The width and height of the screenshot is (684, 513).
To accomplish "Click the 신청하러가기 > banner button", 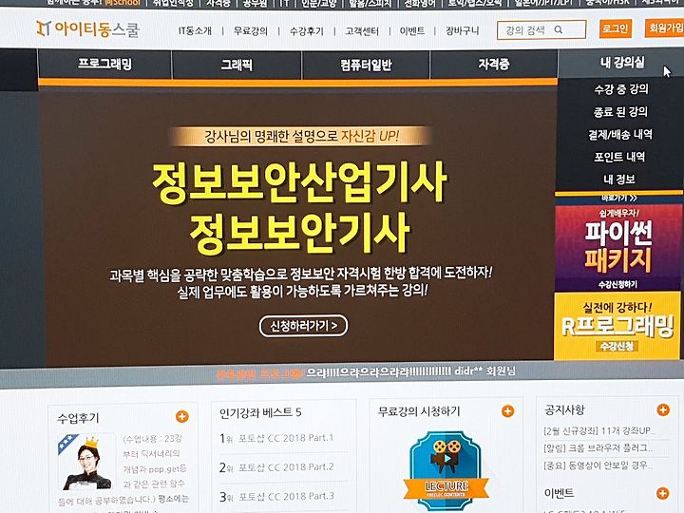I will [304, 326].
